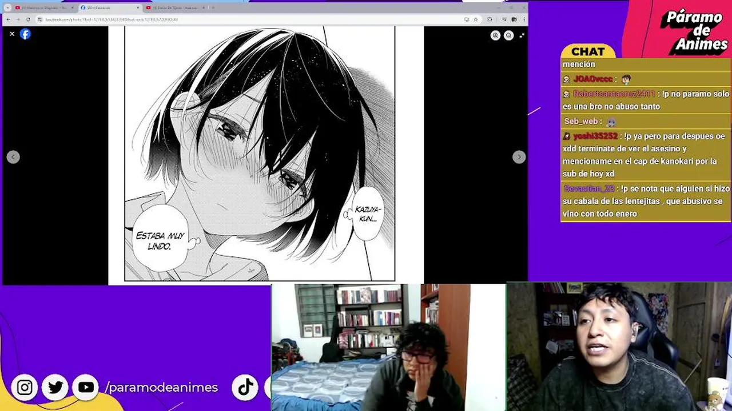Click the browser back arrow
Viewport: 732px width, 411px height.
(8, 19)
